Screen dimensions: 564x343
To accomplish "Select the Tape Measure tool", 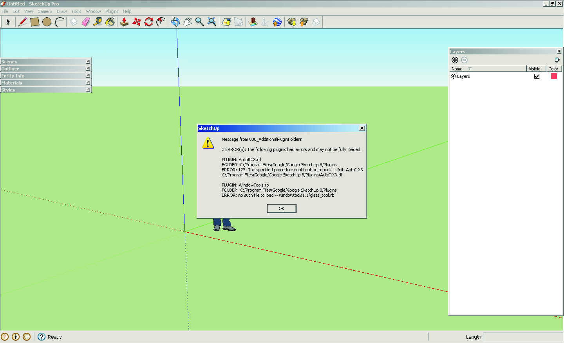I will [x=98, y=22].
